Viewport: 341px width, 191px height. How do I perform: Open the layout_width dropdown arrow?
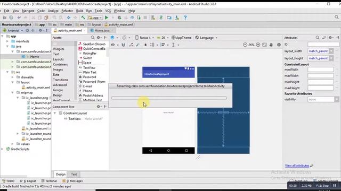click(331, 51)
